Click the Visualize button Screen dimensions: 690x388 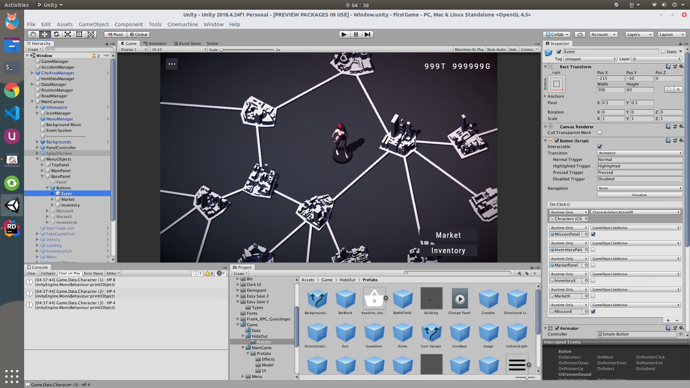click(x=640, y=195)
